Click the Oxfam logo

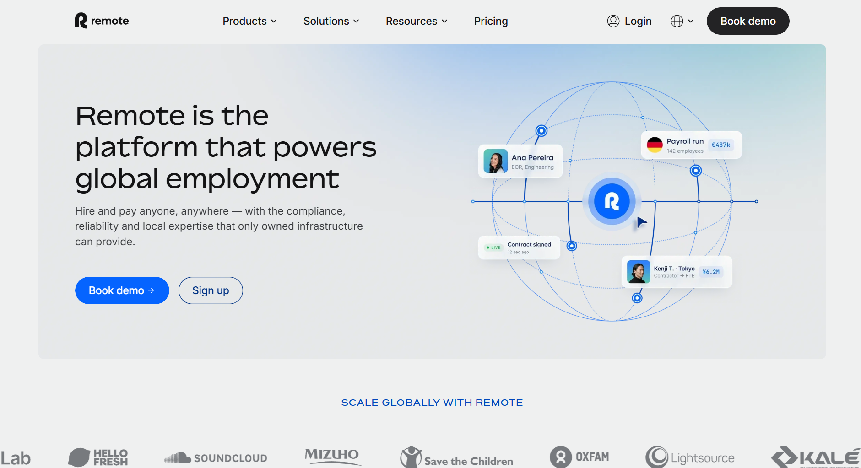tap(579, 457)
